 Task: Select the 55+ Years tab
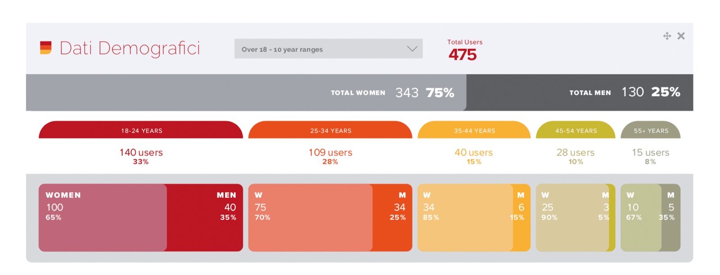(651, 130)
